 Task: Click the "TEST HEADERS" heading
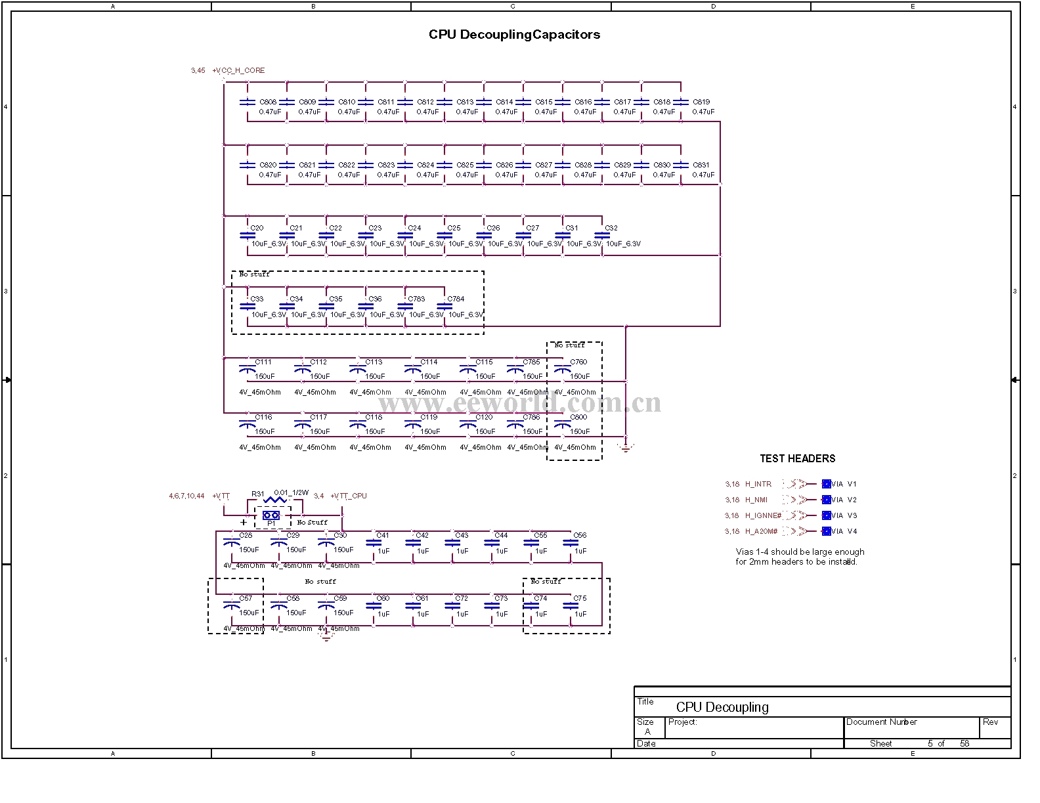(x=798, y=458)
